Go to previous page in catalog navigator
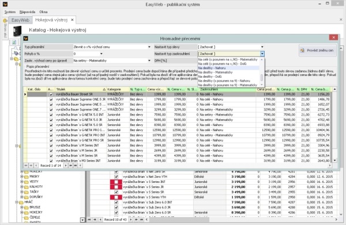This screenshot has width=346, height=225. tap(95, 219)
